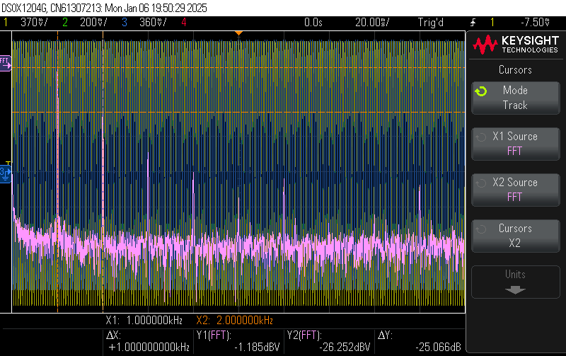
Task: Click the X2 2.000000kHz cursor readout
Action: click(235, 320)
